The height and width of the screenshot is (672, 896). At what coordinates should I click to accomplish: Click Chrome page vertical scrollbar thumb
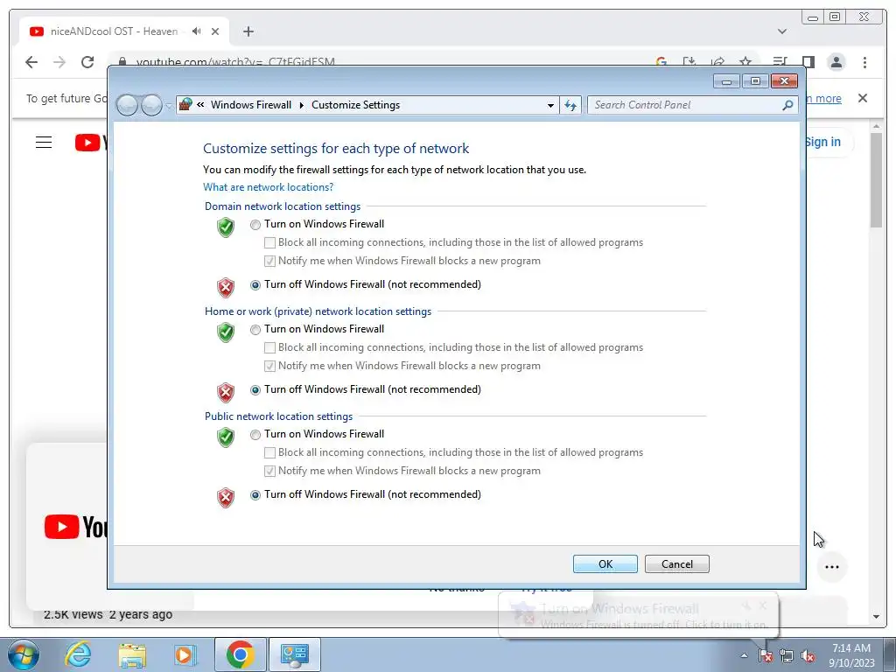(876, 180)
